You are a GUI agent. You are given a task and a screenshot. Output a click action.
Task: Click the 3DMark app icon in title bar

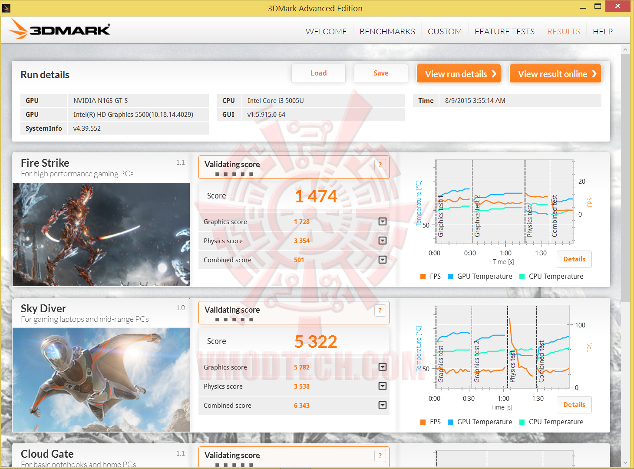[6, 8]
